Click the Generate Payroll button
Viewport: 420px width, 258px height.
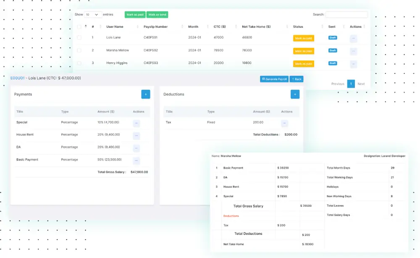[x=274, y=79]
